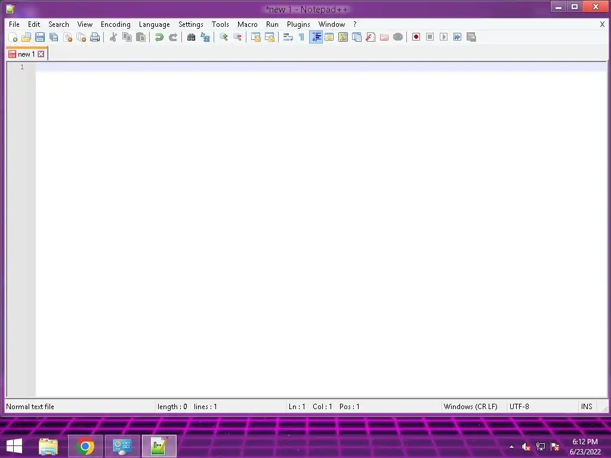This screenshot has width=611, height=458.
Task: Open the Plugins menu
Action: (298, 24)
